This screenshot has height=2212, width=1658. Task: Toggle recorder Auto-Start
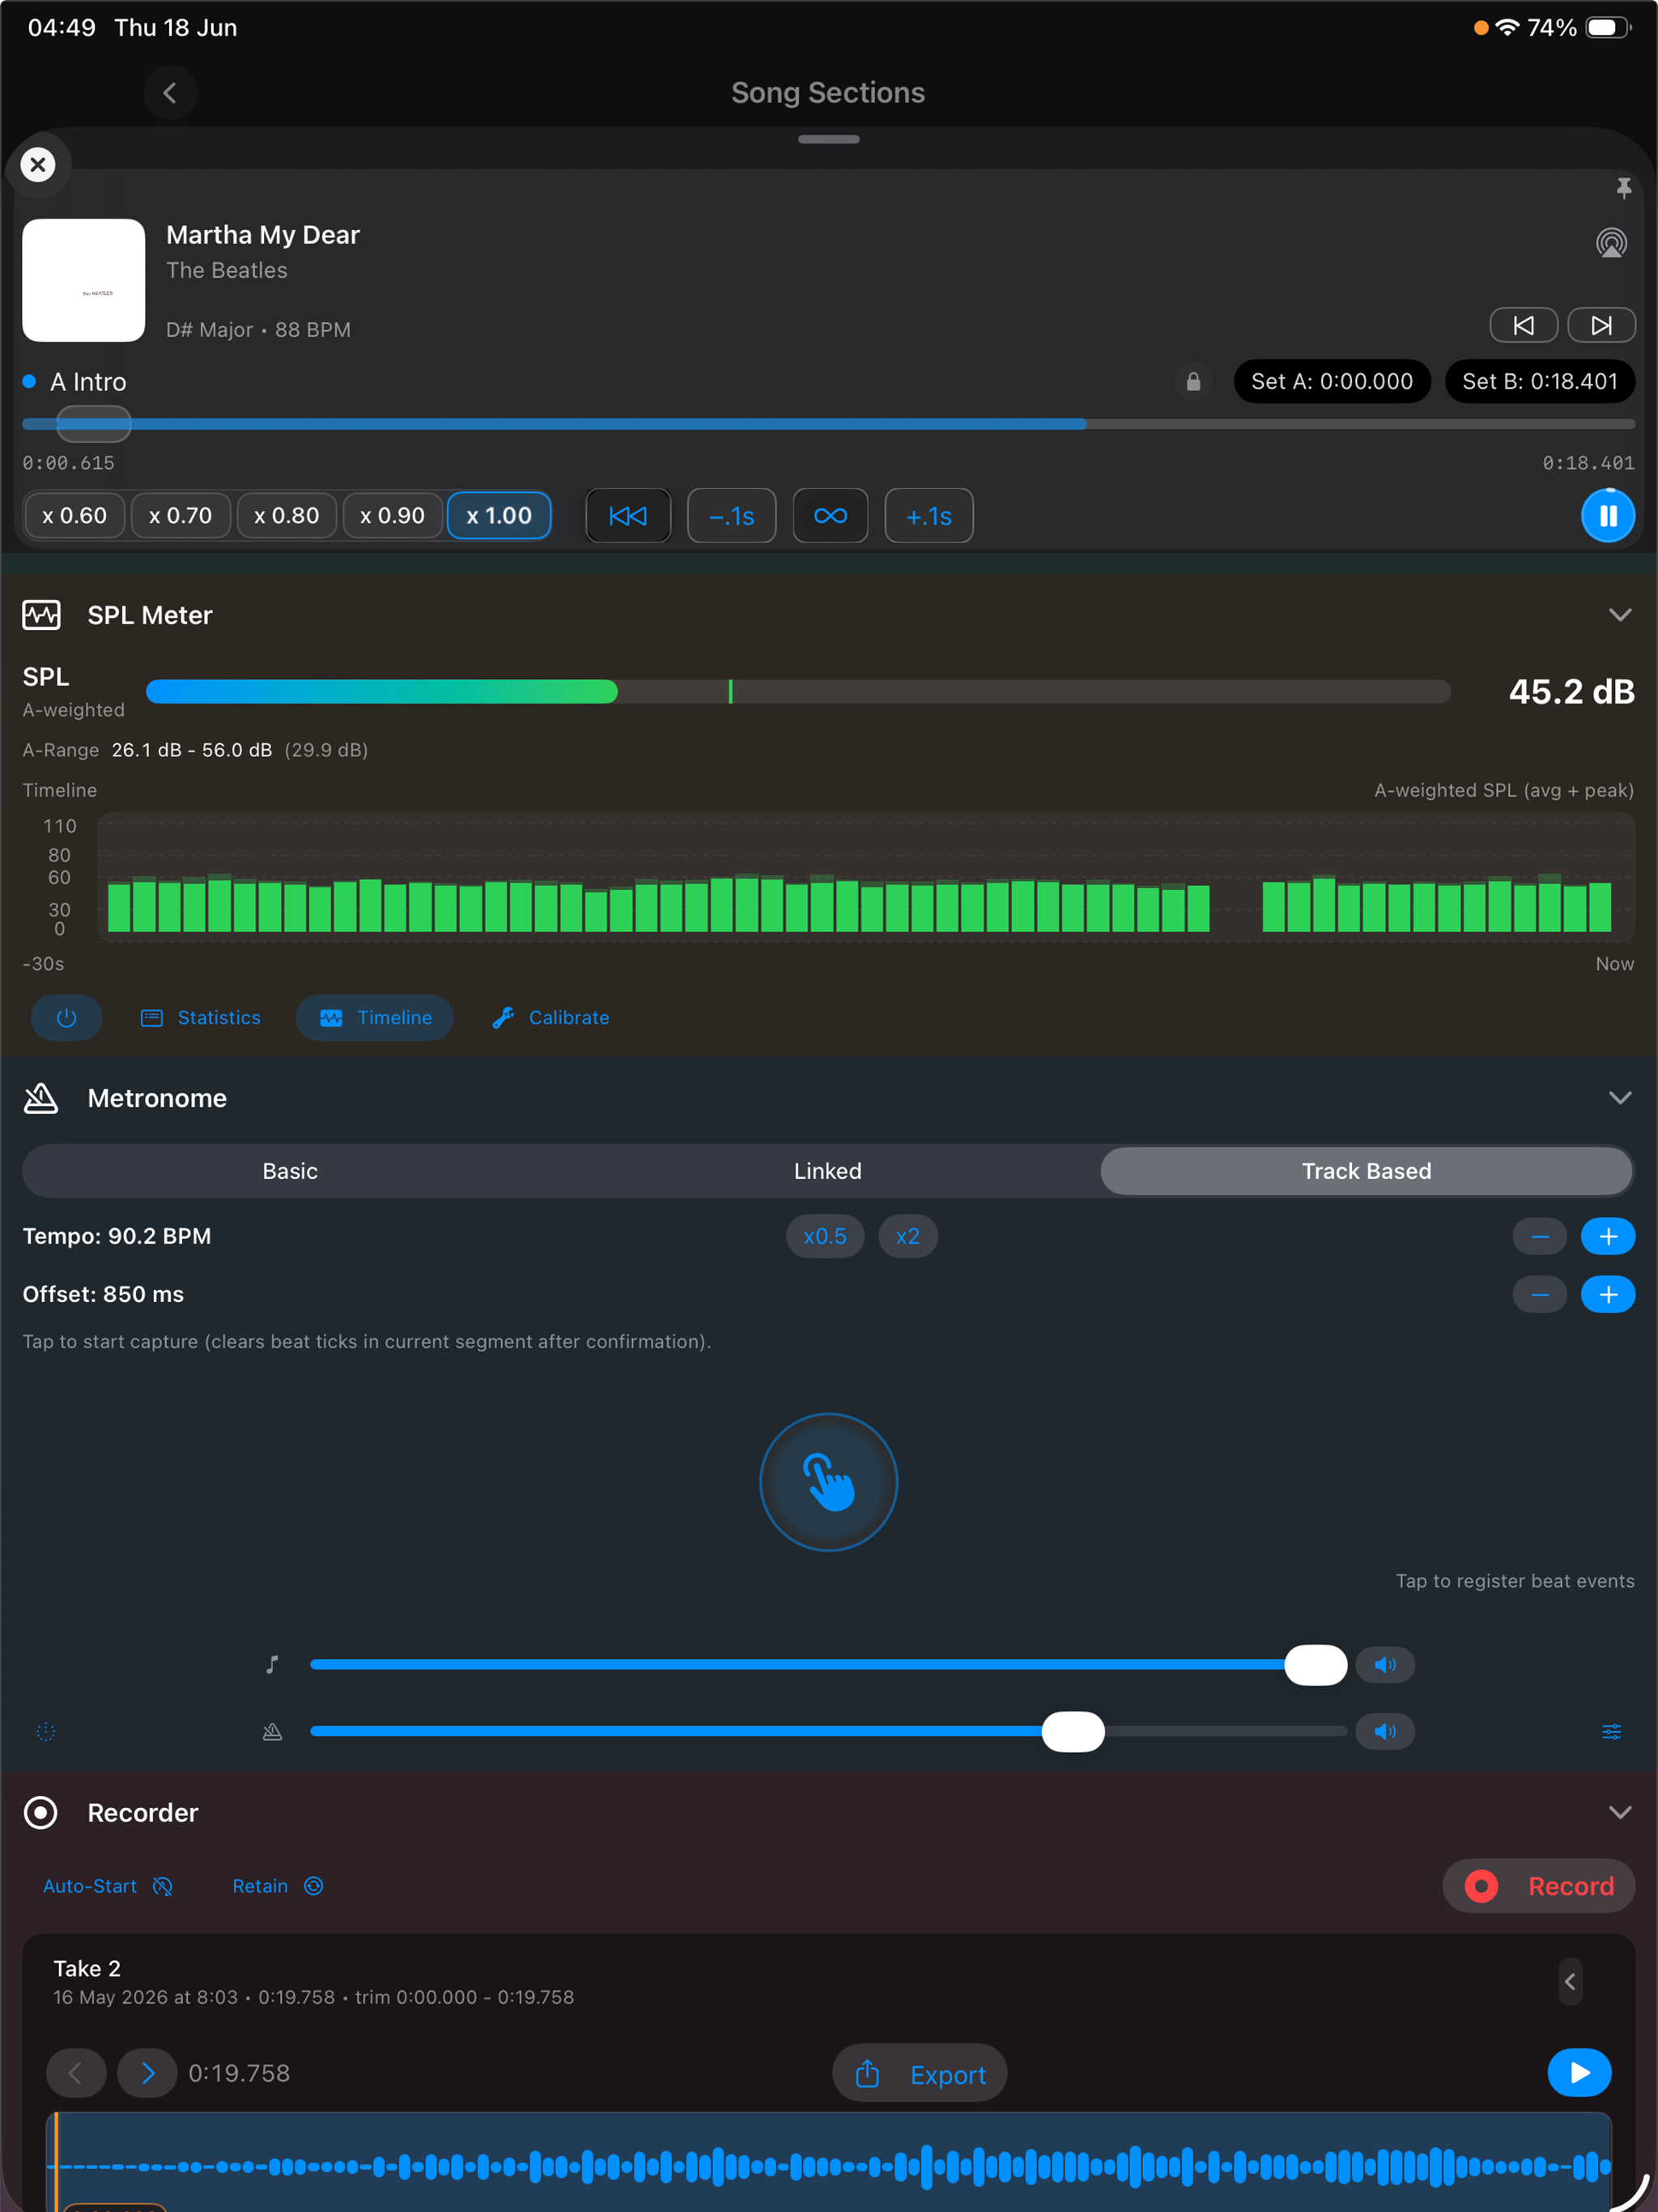(x=108, y=1886)
